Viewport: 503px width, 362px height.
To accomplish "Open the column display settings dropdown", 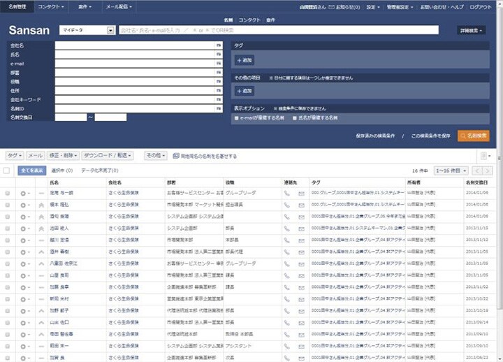I will 486,156.
